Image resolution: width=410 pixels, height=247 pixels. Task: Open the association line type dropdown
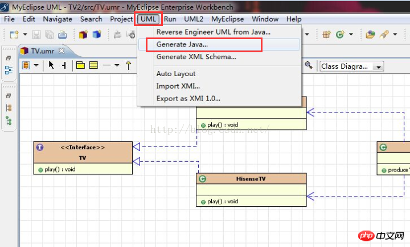coord(117,65)
